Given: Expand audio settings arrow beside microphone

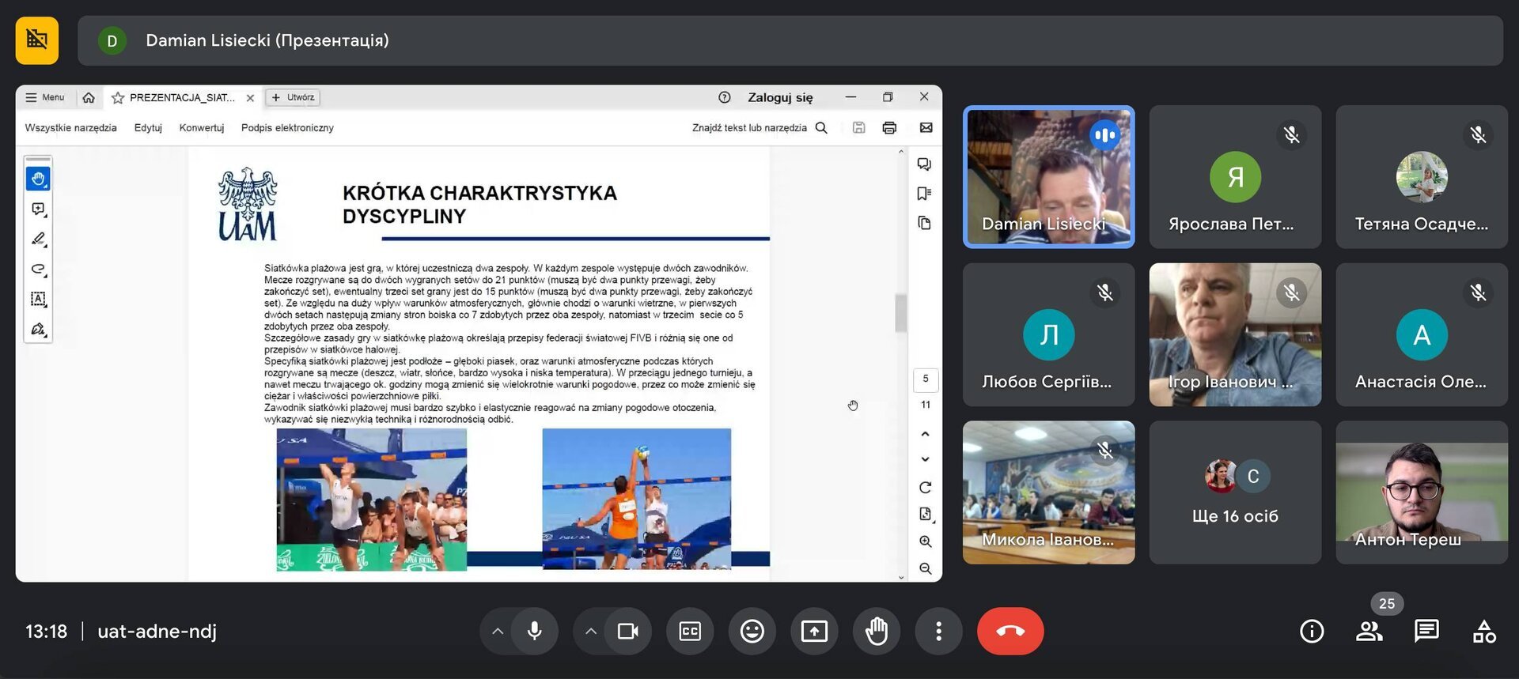Looking at the screenshot, I should click(x=497, y=631).
